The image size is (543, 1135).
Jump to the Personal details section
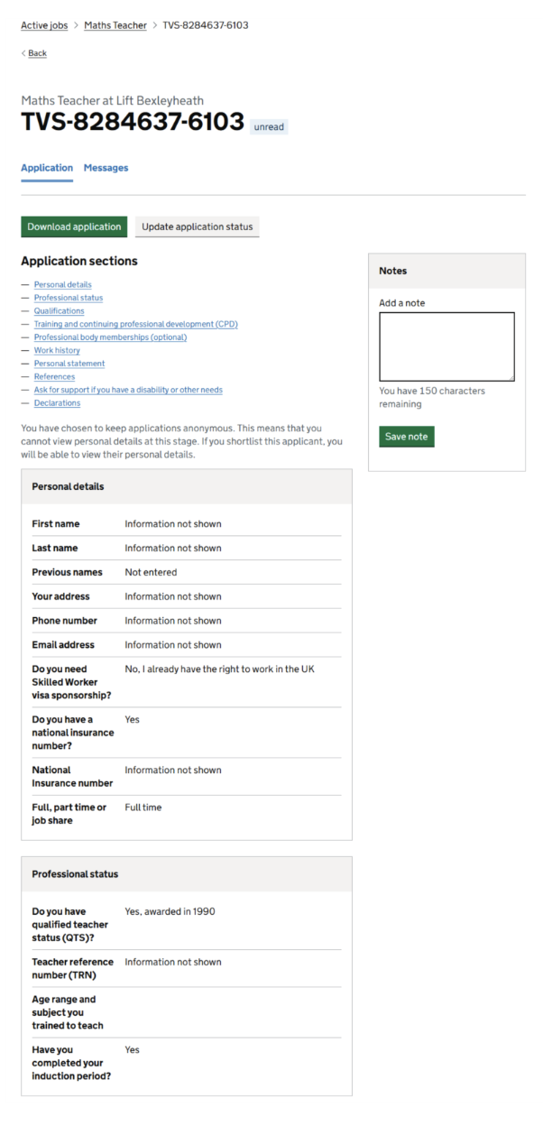[62, 285]
